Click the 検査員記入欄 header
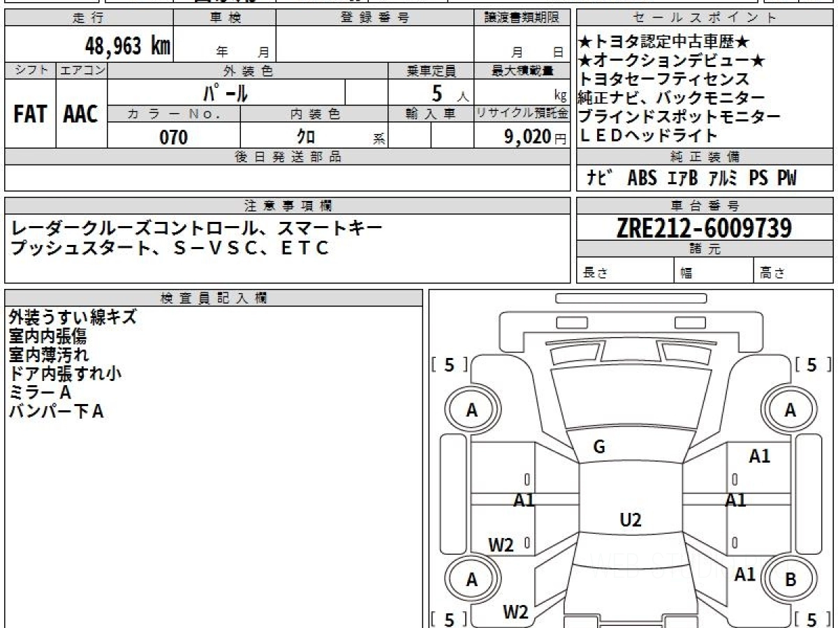This screenshot has width=838, height=628. 214,298
